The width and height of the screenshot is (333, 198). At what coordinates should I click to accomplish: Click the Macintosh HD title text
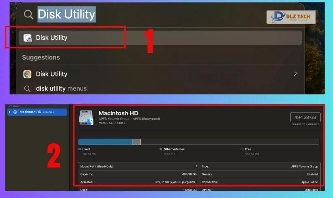[118, 113]
